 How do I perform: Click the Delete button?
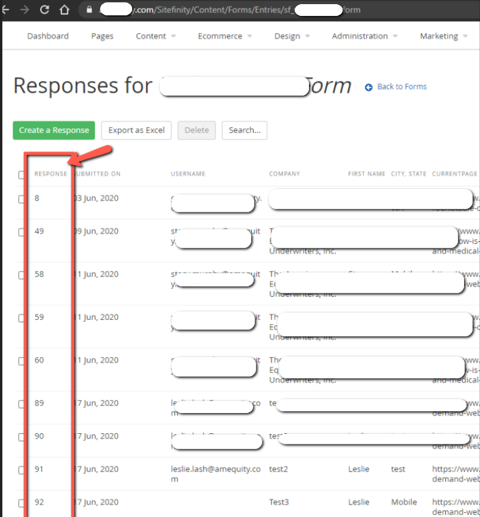[197, 130]
